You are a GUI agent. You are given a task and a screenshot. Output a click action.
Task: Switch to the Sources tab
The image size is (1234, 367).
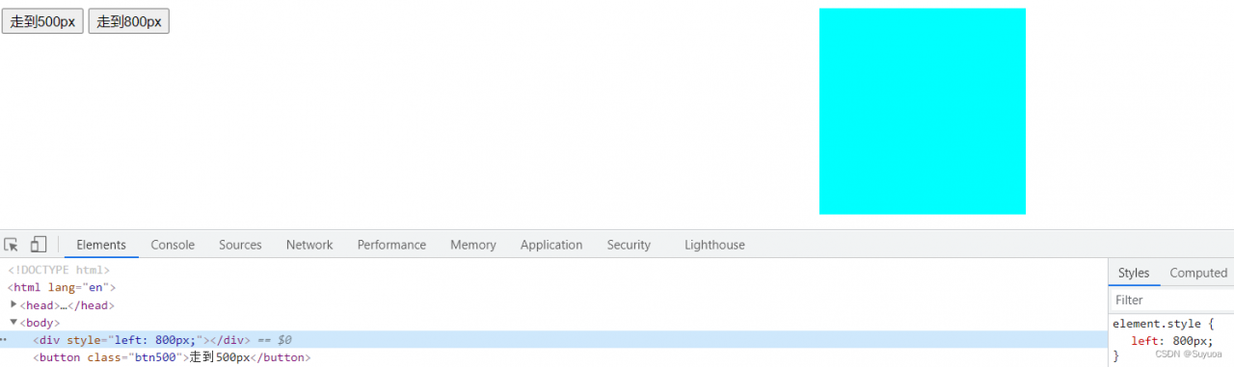coord(240,245)
